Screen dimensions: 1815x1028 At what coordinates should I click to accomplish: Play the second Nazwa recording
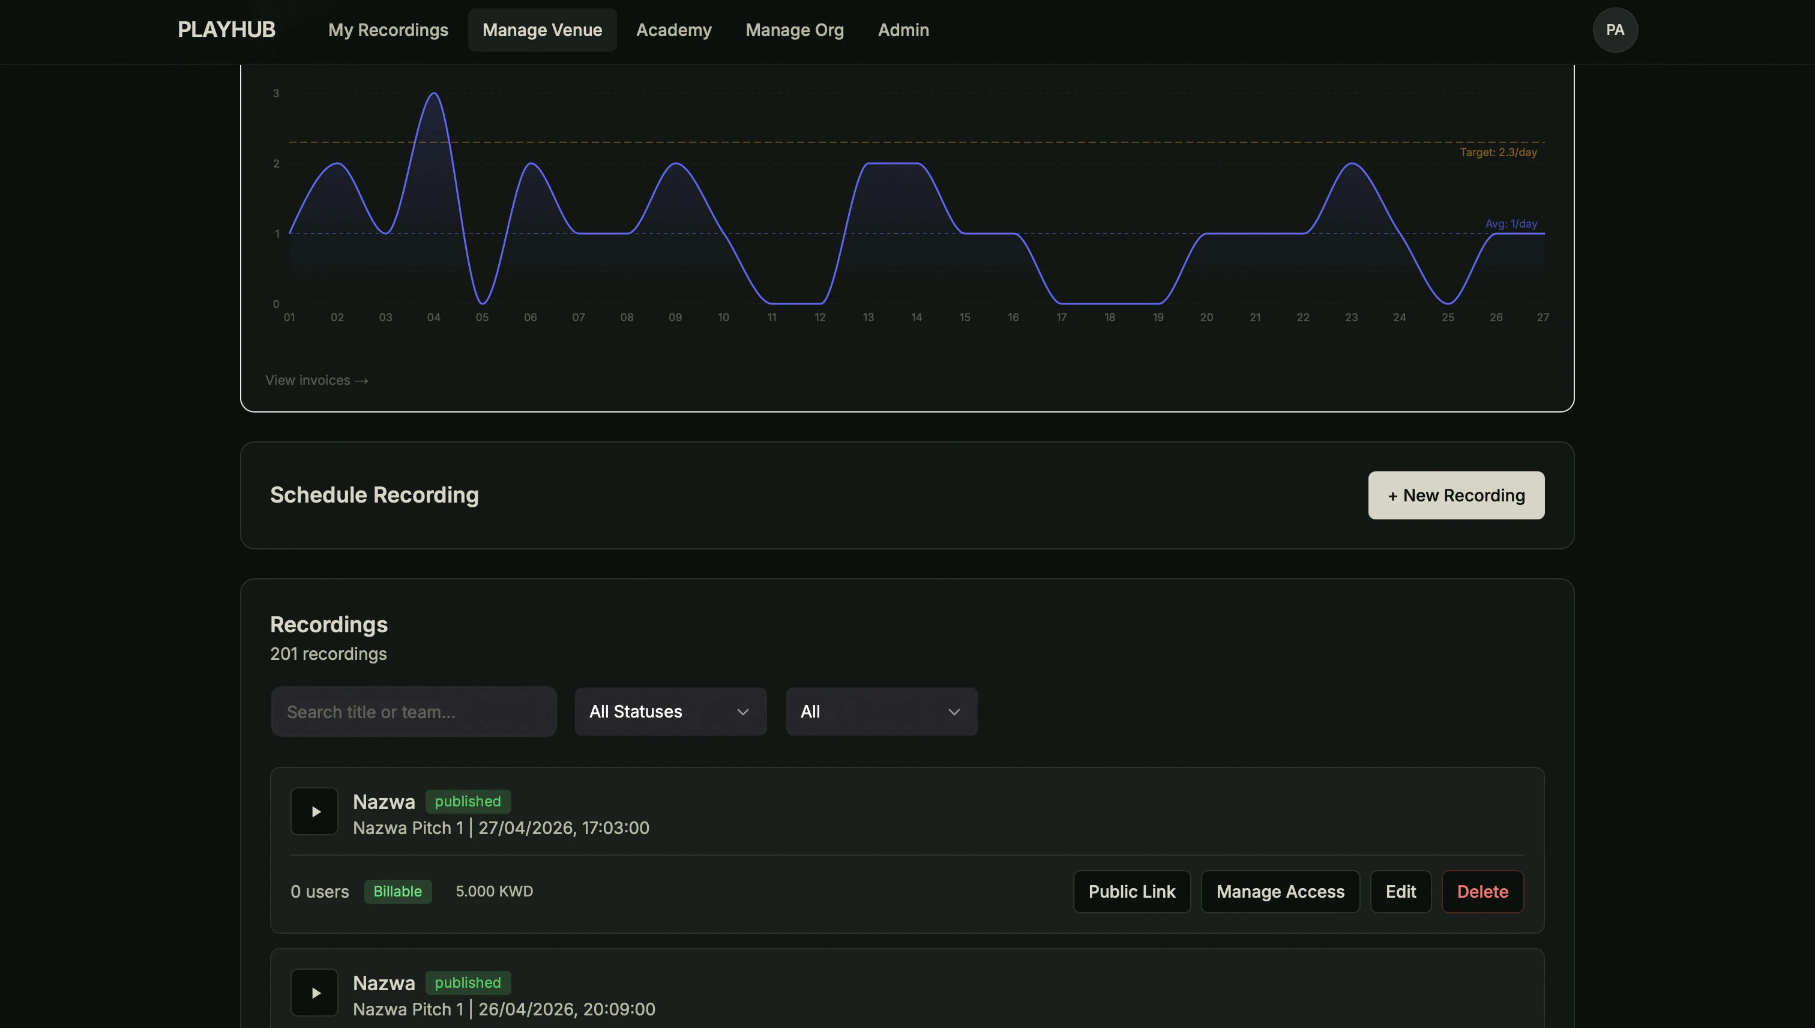click(x=314, y=992)
